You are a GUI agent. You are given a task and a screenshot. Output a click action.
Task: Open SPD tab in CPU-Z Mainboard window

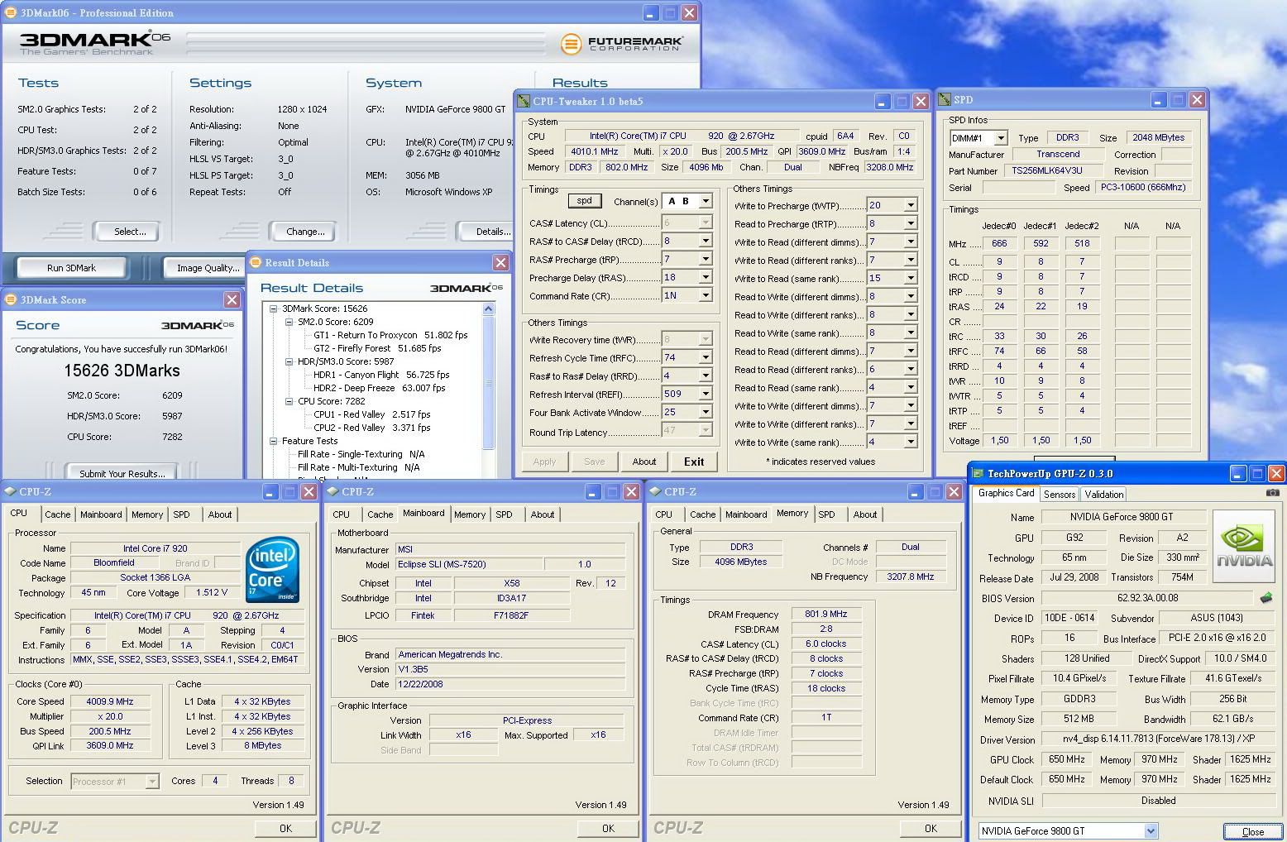(x=504, y=514)
